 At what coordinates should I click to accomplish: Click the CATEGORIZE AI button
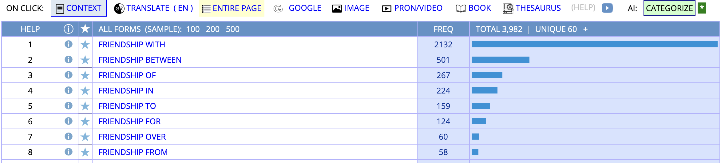coord(669,8)
